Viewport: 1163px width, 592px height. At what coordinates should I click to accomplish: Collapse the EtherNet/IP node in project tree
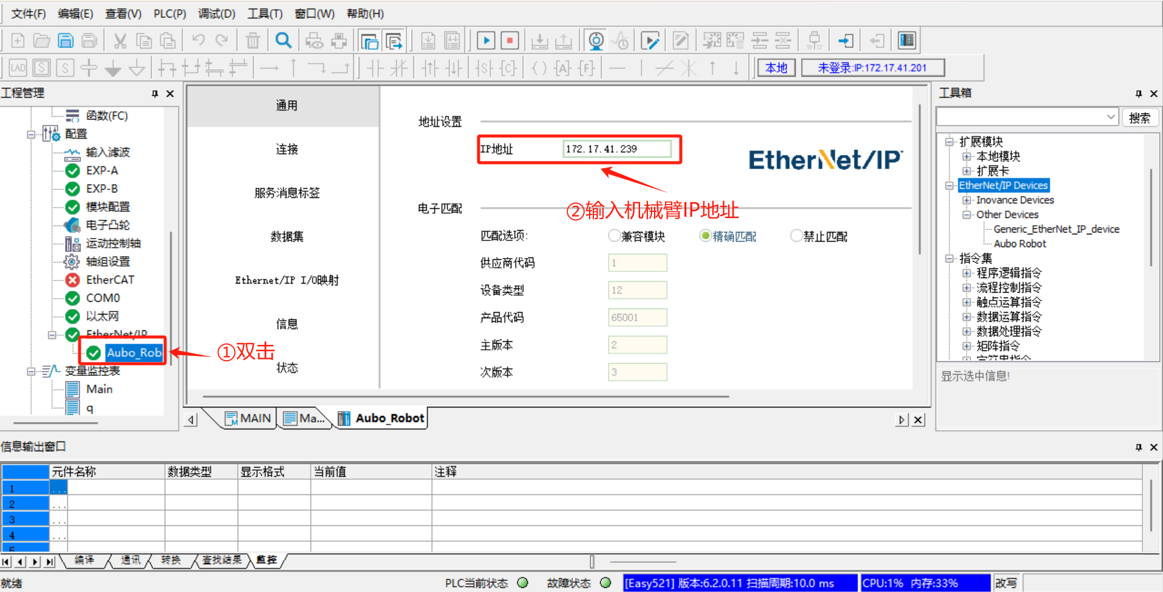click(x=52, y=335)
